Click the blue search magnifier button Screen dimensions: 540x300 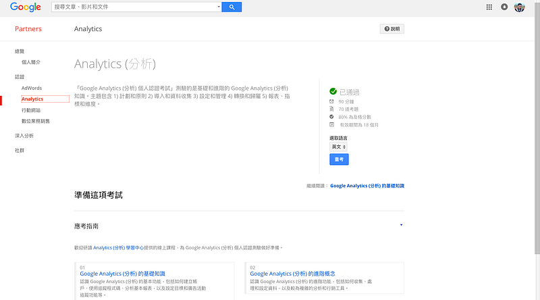pyautogui.click(x=232, y=7)
